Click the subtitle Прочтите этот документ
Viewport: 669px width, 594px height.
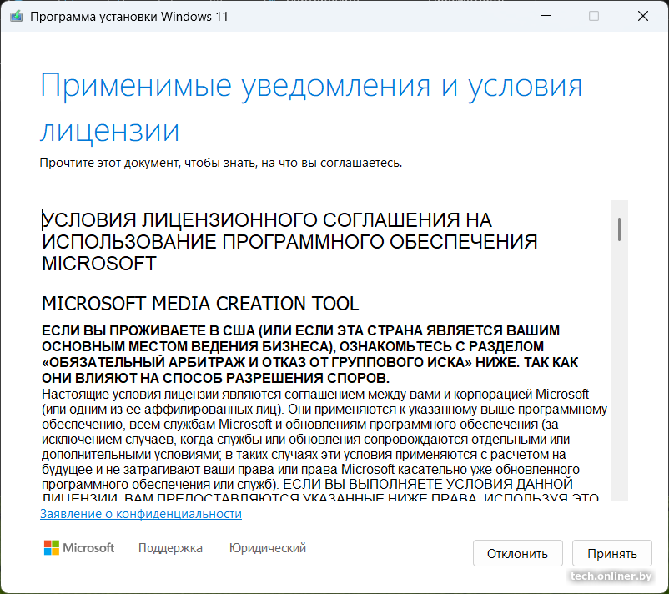click(x=221, y=163)
